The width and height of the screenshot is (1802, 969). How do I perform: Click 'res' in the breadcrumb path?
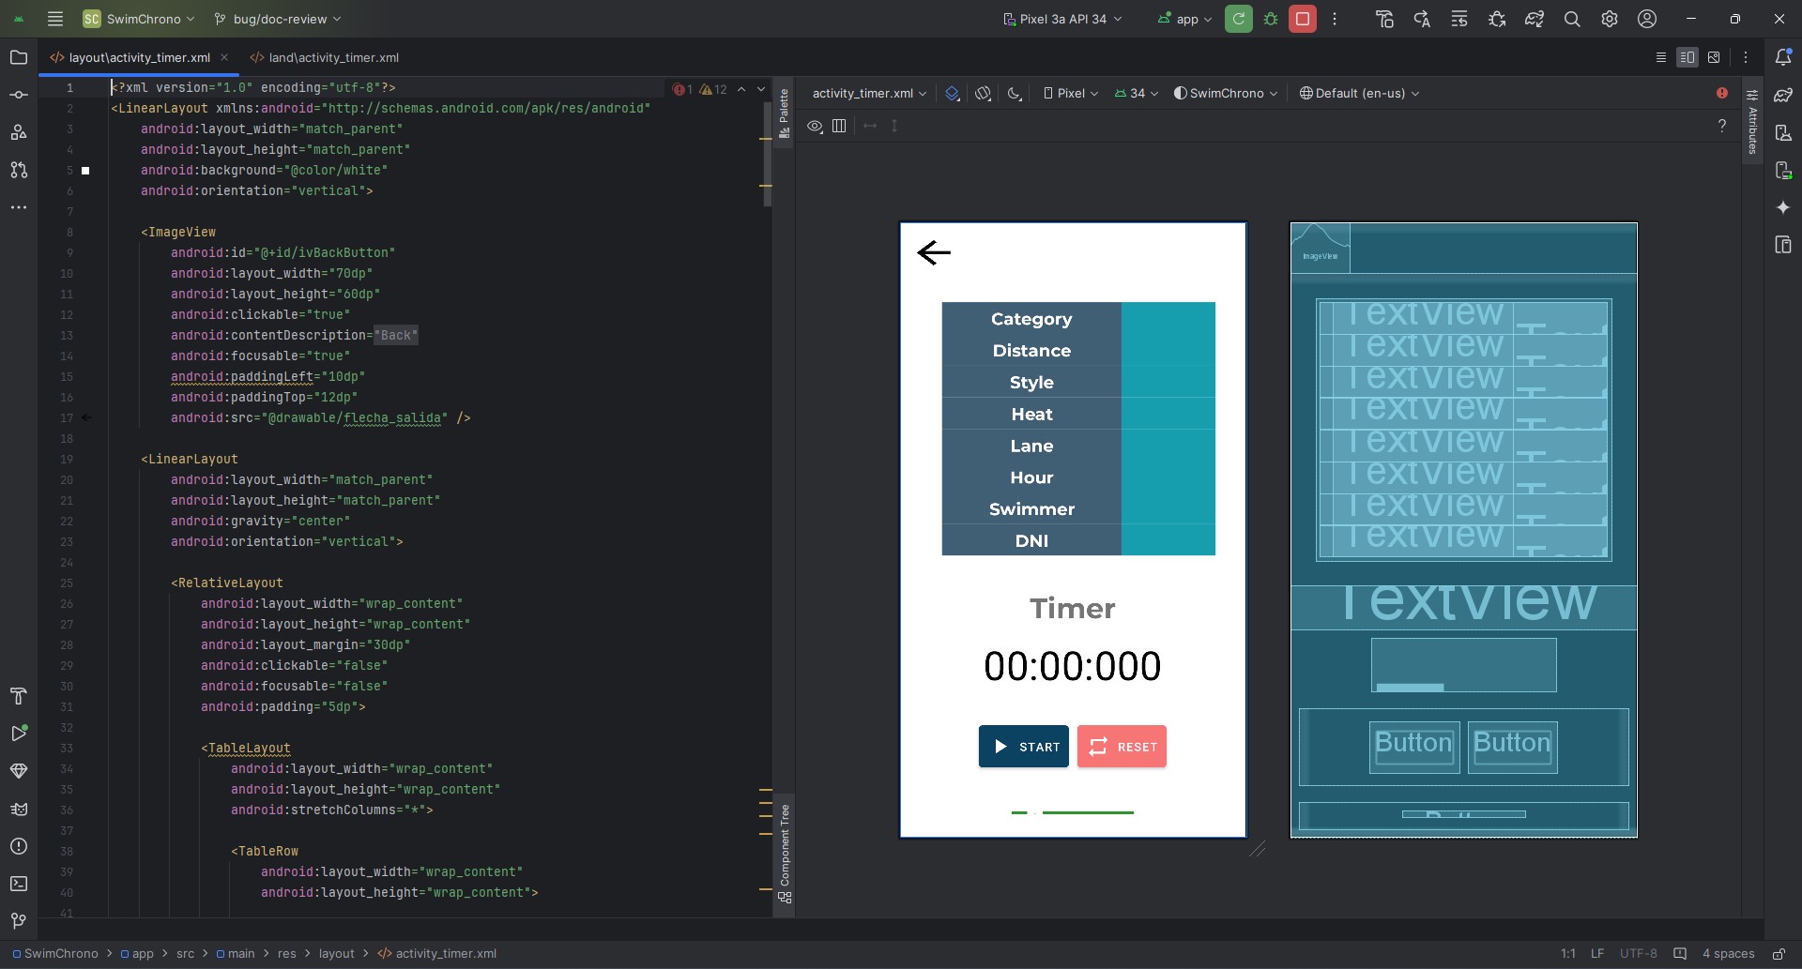click(287, 953)
